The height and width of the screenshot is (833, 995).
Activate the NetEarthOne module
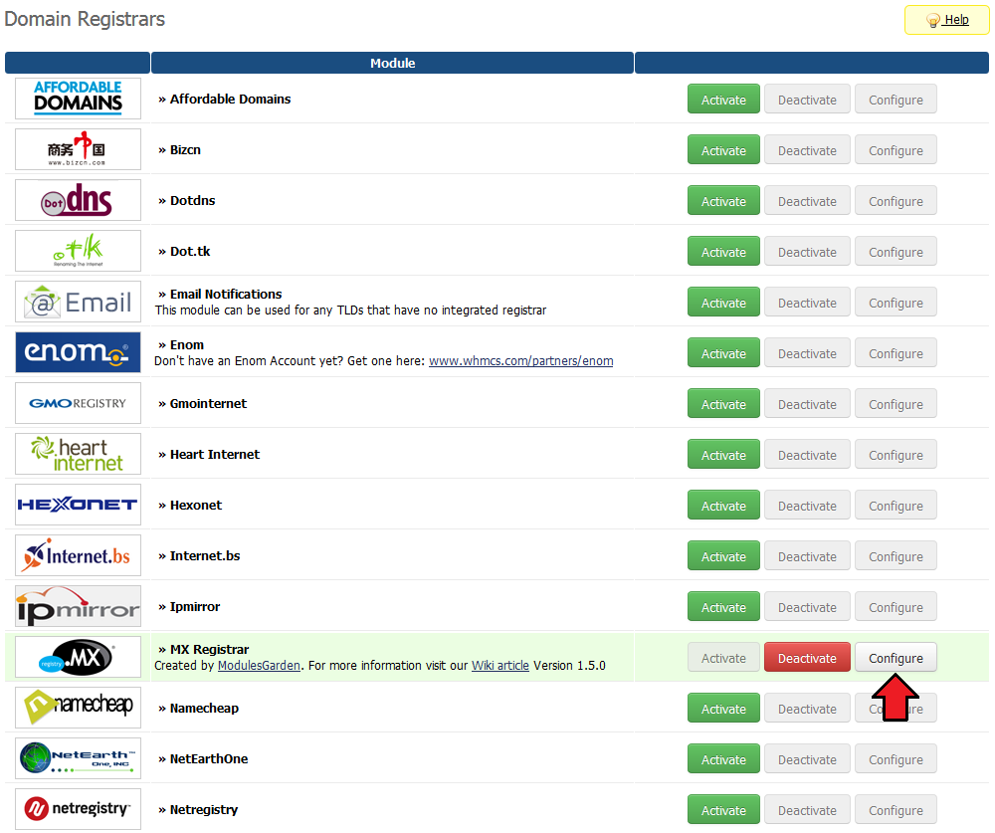[723, 759]
